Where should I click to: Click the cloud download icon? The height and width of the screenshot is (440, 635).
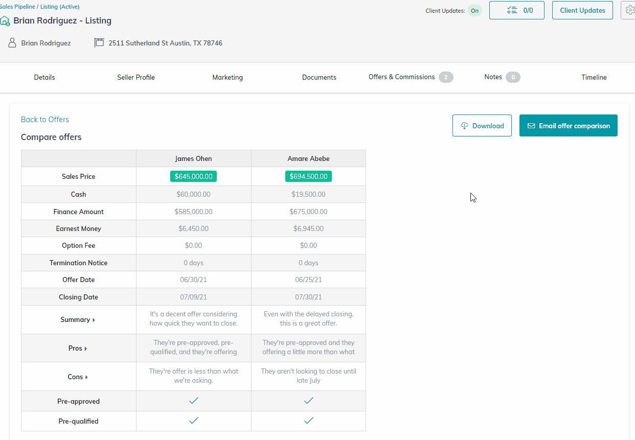pyautogui.click(x=464, y=126)
